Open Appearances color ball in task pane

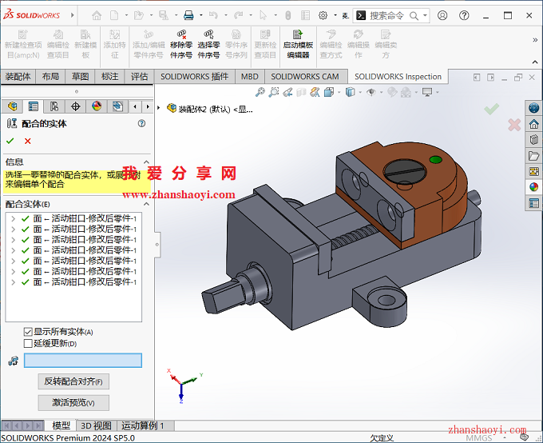(533, 187)
